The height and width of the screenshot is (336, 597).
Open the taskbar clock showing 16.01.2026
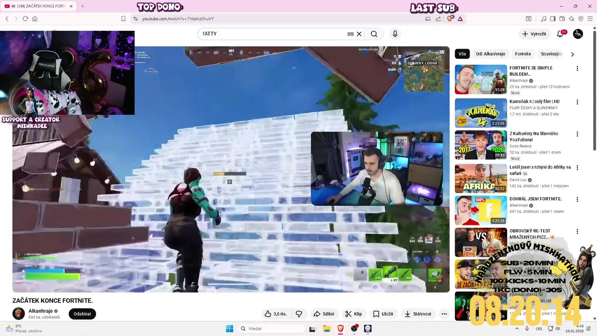(x=575, y=329)
